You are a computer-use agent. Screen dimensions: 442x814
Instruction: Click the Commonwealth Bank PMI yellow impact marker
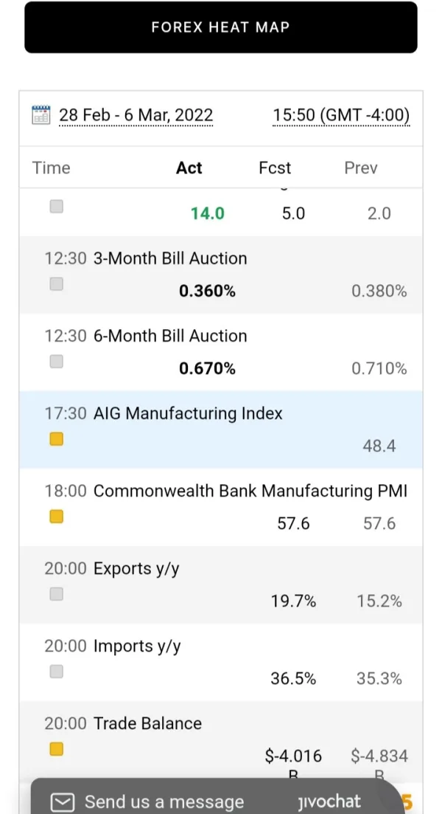point(57,517)
